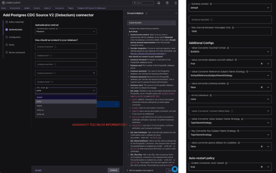This screenshot has width=276, height=173.
Task: Click the Go back link
Action: 38,170
